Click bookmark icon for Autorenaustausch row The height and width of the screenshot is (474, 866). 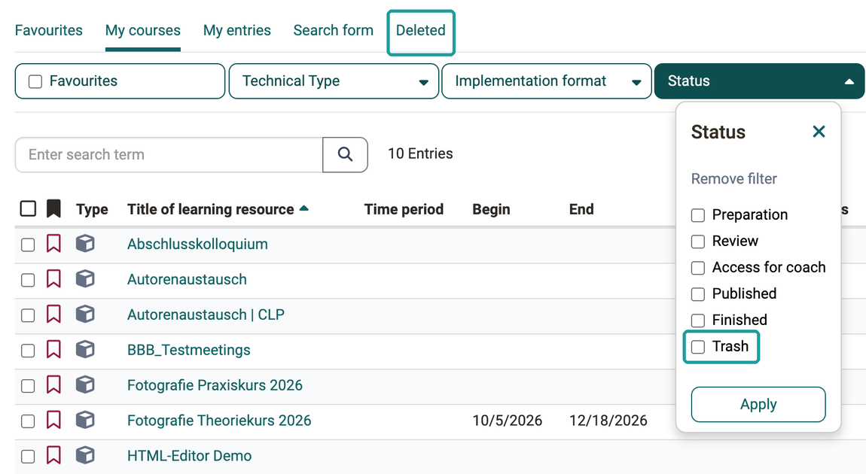pos(53,278)
